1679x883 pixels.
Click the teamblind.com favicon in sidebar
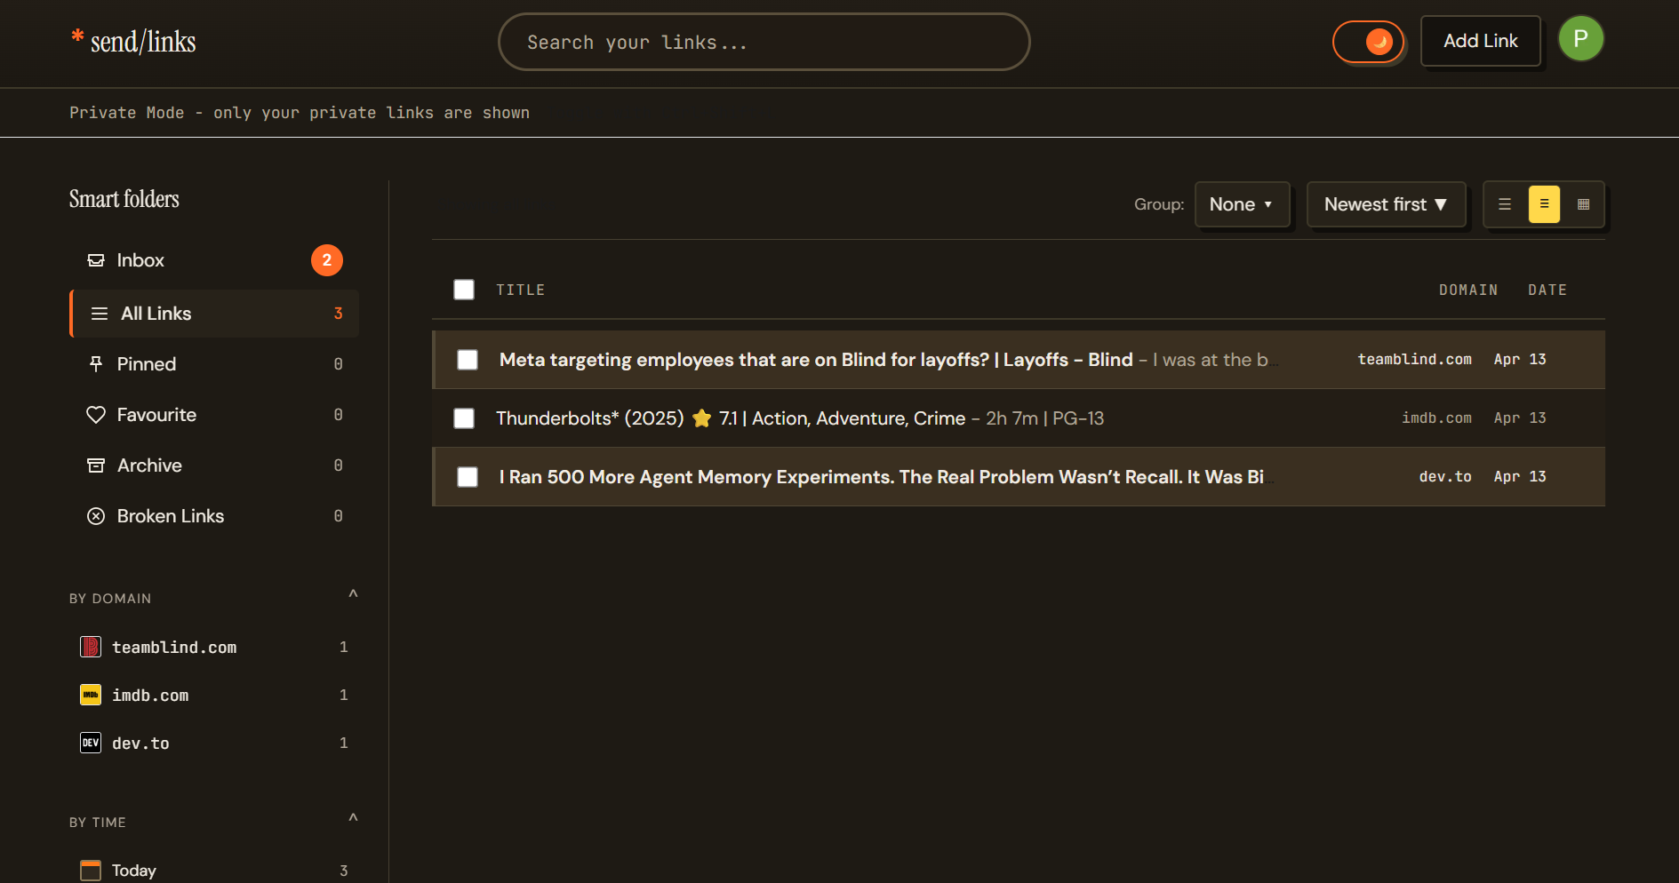(91, 647)
